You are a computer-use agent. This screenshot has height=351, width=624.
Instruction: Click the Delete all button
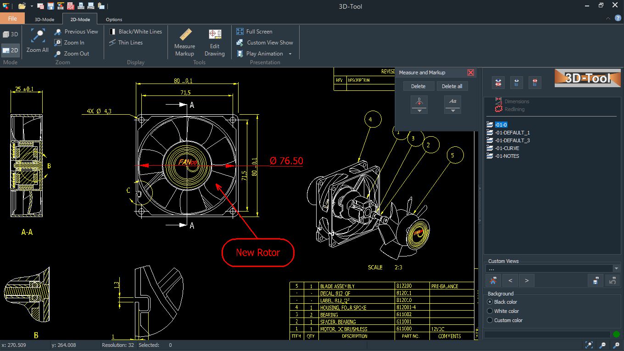click(x=452, y=86)
